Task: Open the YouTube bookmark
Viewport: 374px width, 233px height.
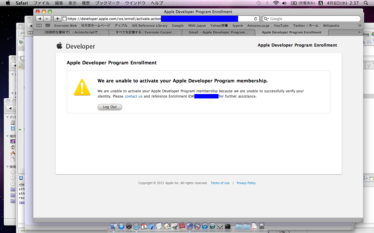Action: pos(281,26)
